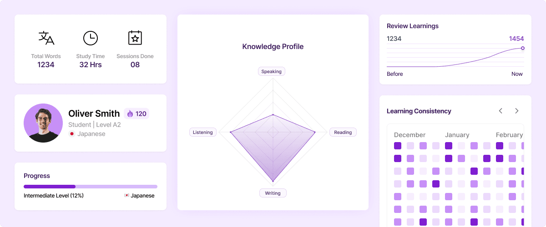Click the first dark square under December
The width and height of the screenshot is (546, 227).
point(398,146)
